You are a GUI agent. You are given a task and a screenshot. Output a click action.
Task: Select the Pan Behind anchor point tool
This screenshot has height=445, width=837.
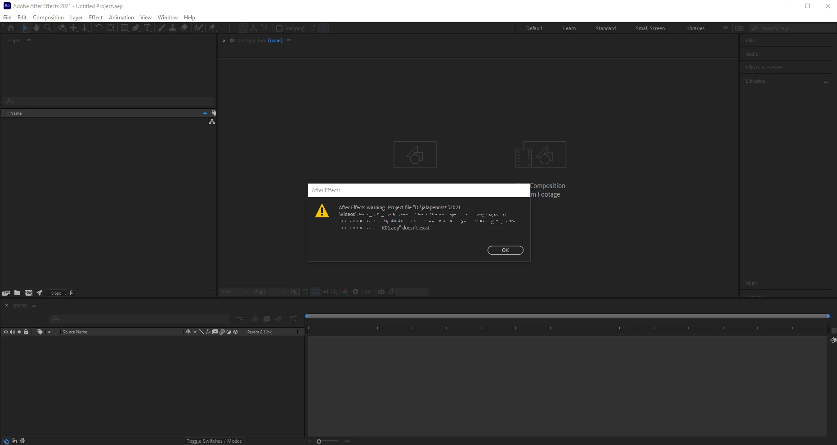pyautogui.click(x=110, y=28)
